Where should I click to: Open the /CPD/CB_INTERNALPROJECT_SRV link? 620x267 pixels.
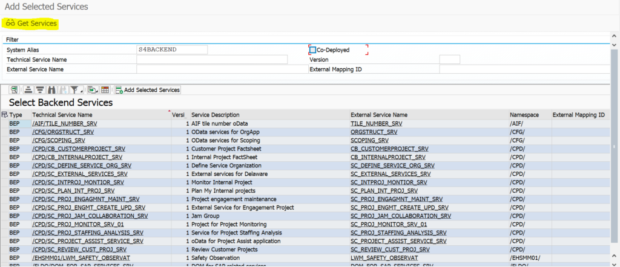[x=77, y=157]
